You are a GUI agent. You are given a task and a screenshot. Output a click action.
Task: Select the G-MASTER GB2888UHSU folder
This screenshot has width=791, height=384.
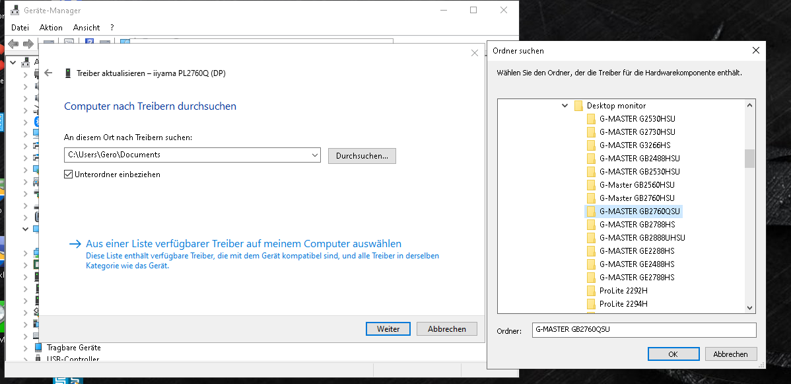(x=642, y=237)
